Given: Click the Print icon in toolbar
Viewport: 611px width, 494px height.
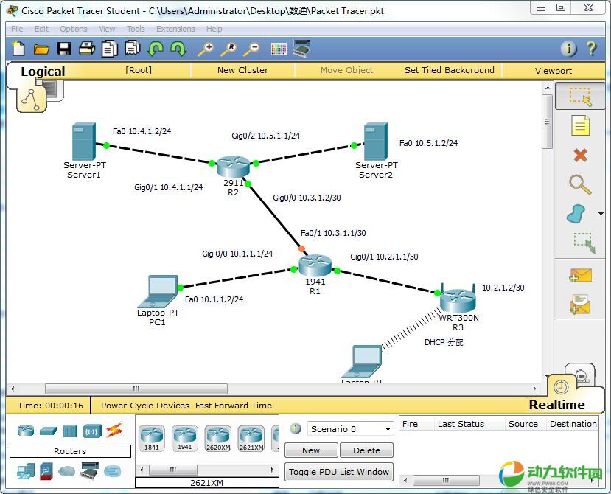Looking at the screenshot, I should 87,49.
